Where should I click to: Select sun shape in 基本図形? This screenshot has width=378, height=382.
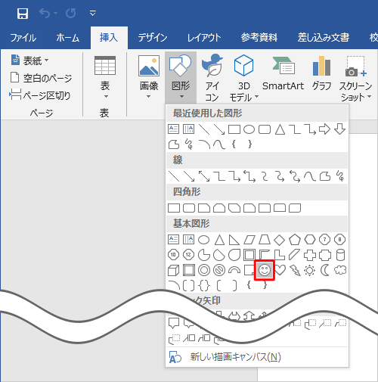(310, 270)
